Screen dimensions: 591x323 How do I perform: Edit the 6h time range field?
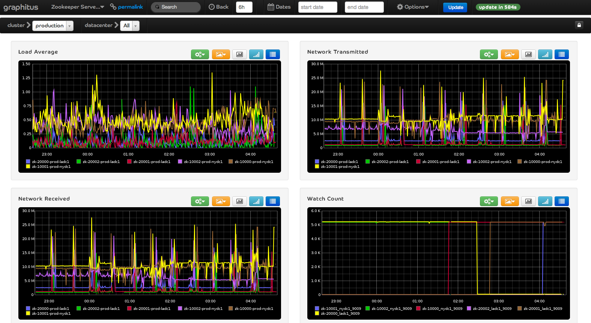(244, 7)
